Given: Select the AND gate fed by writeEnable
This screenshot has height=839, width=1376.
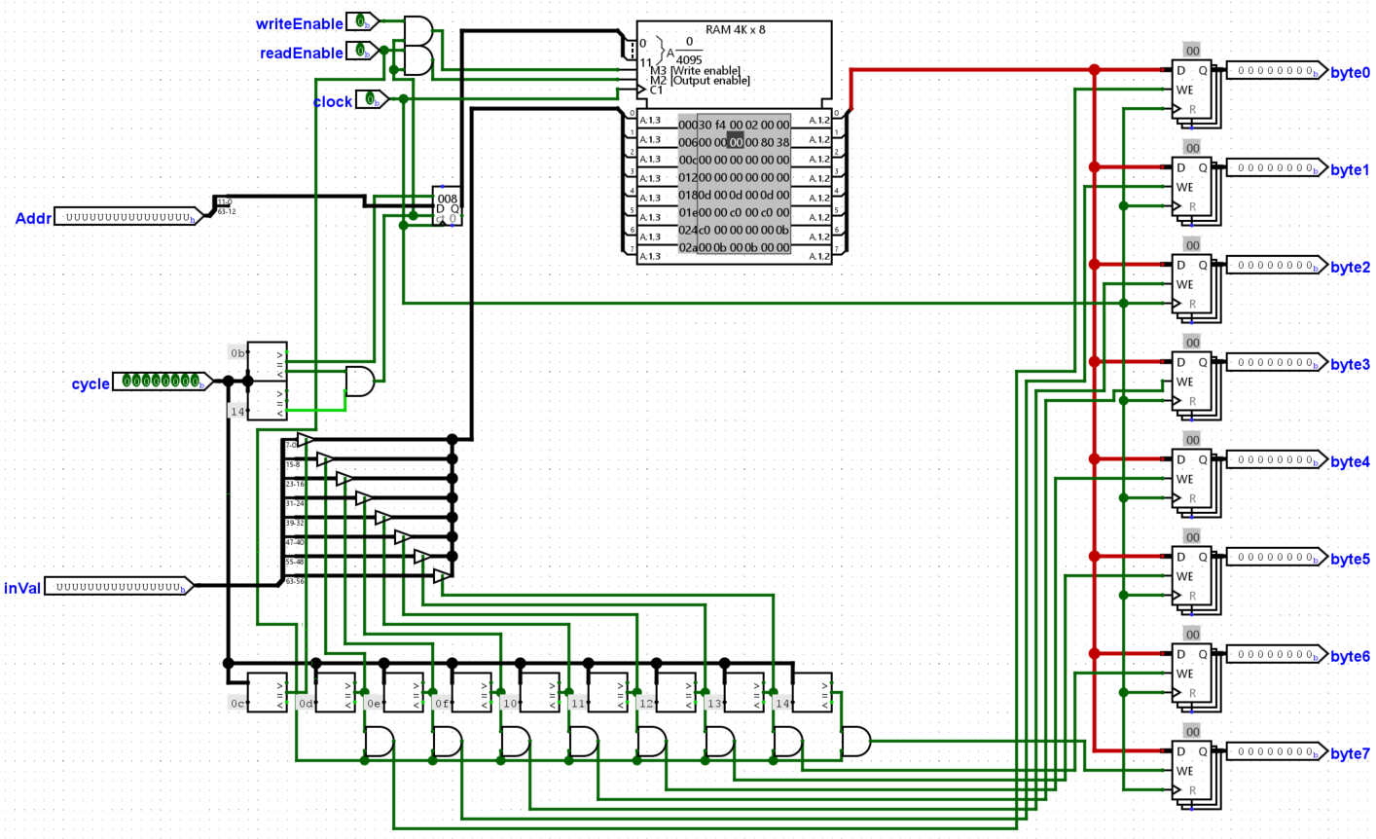Looking at the screenshot, I should coord(418,30).
